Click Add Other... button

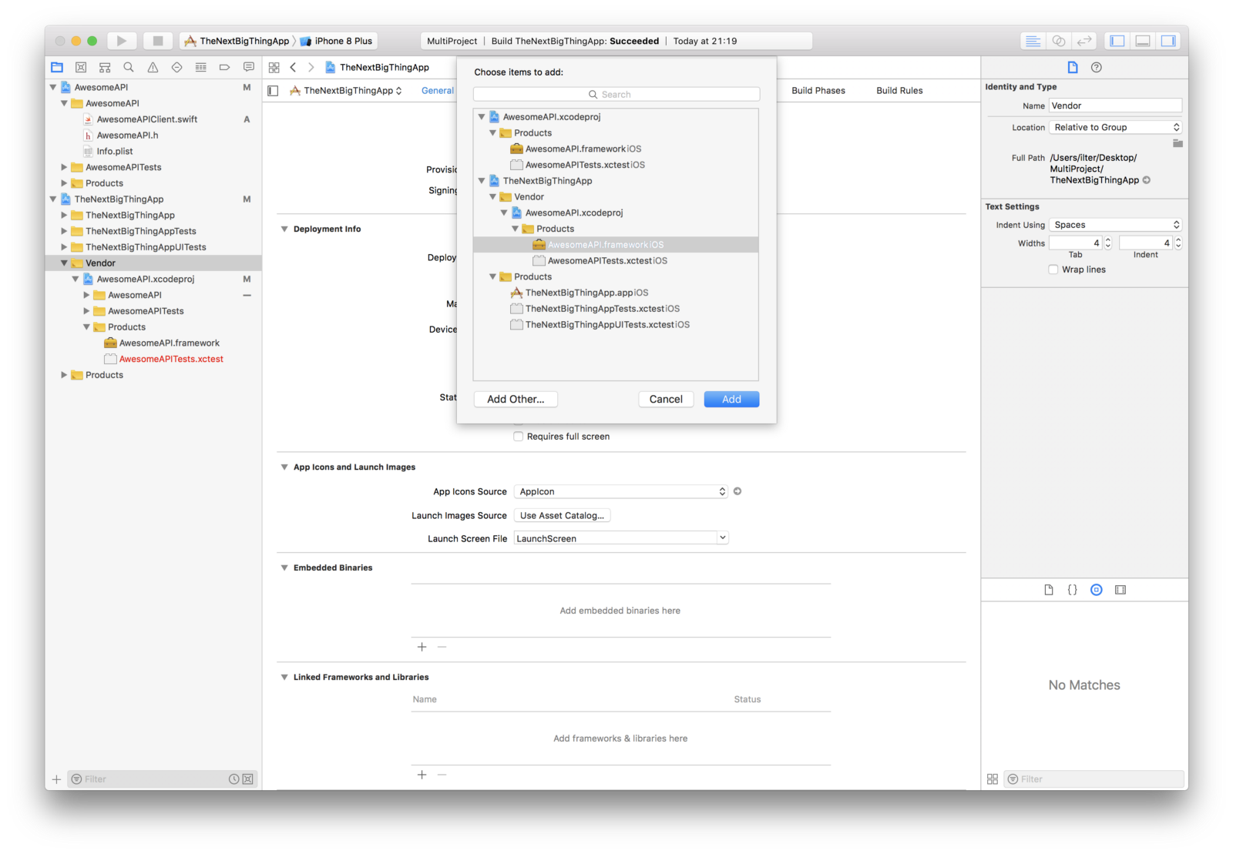(516, 399)
